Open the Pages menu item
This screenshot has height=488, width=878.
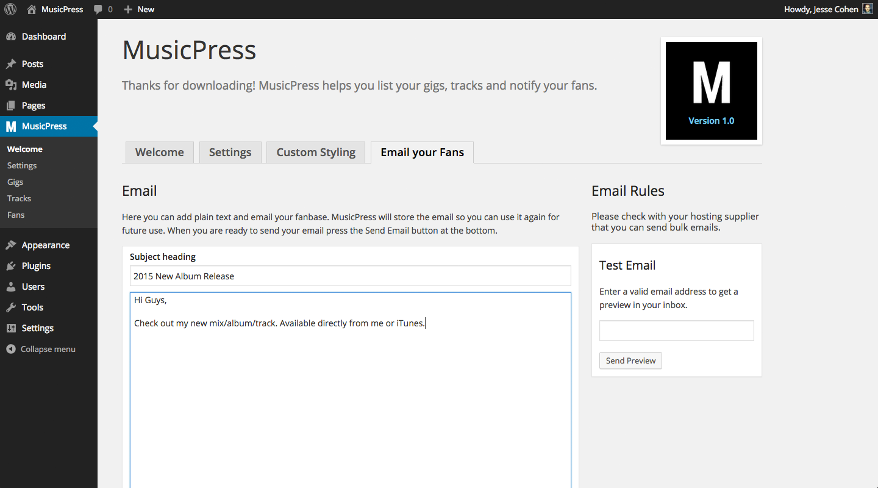click(49, 106)
